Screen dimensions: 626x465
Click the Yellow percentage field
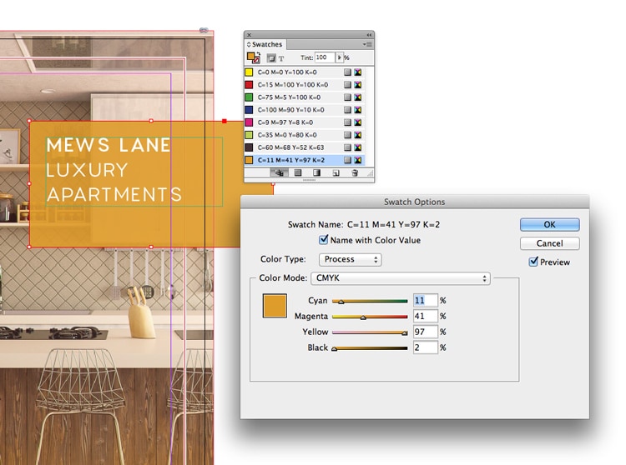pyautogui.click(x=425, y=332)
